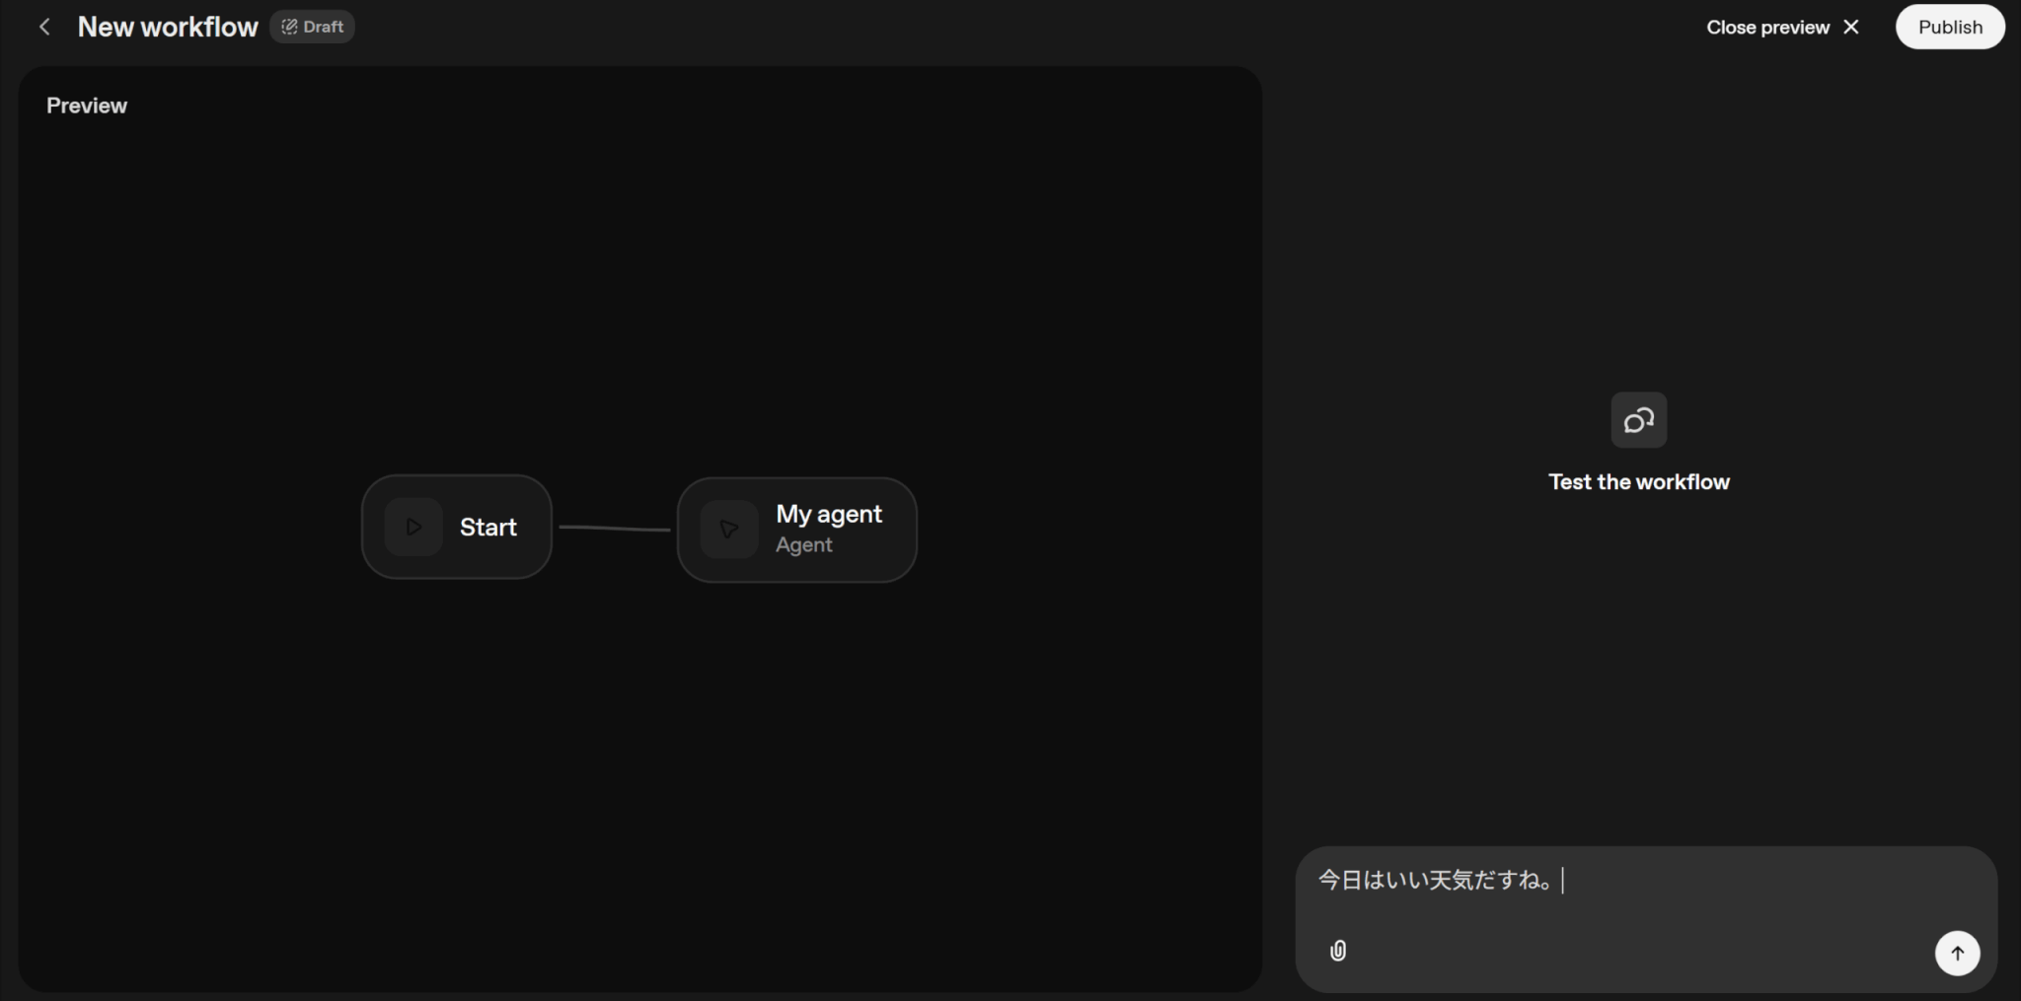Click the Test the workflow heading

[x=1638, y=482]
